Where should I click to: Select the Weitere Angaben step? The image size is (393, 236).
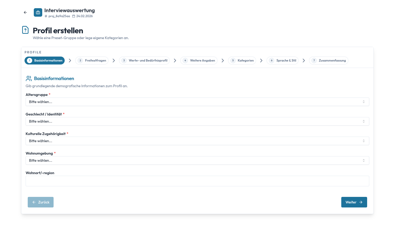tap(199, 61)
